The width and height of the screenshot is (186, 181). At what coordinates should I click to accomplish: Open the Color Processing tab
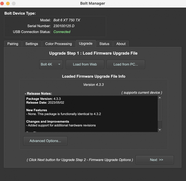point(59,44)
